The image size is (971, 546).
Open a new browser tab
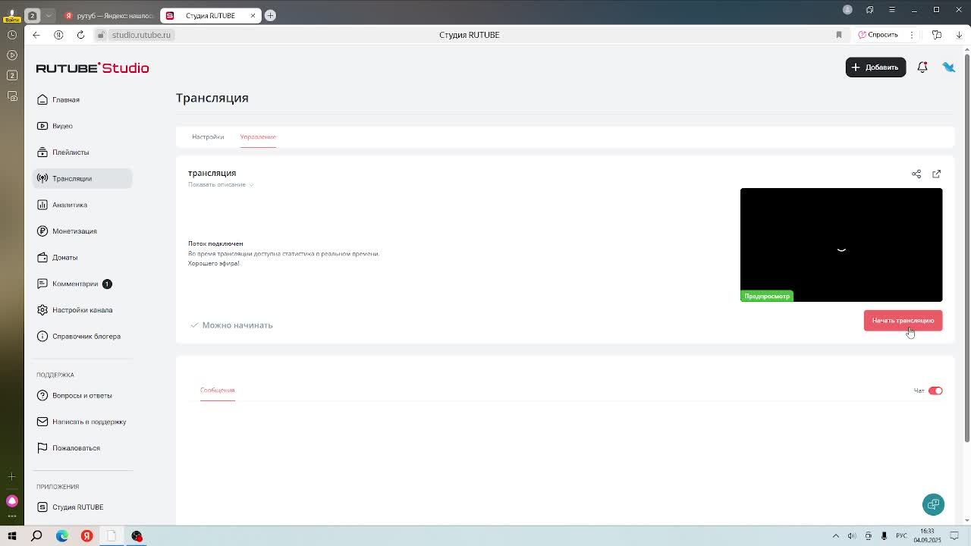tap(270, 15)
